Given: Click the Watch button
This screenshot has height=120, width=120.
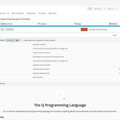Looking at the screenshot, I should click(98, 9).
